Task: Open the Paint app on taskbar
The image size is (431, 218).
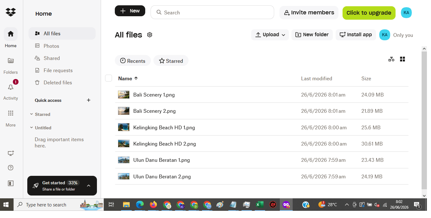Action: [220, 205]
